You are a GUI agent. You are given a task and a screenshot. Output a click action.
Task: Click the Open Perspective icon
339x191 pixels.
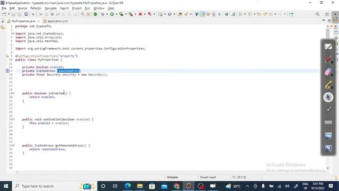point(327,14)
